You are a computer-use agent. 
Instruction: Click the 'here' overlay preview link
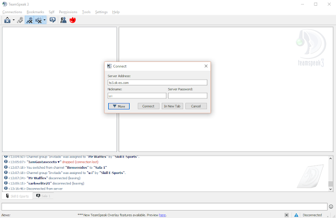click(x=162, y=215)
